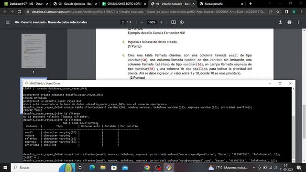Screen dimensions: 306x172
Task: Reload the current page
Action: (x=19, y=11)
